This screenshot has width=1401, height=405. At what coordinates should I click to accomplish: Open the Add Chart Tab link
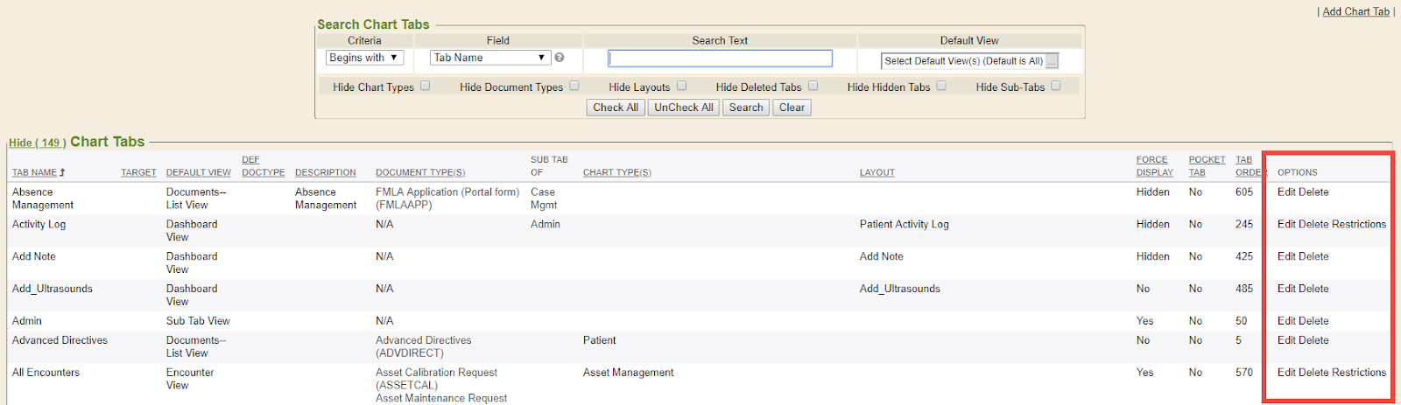(1355, 11)
